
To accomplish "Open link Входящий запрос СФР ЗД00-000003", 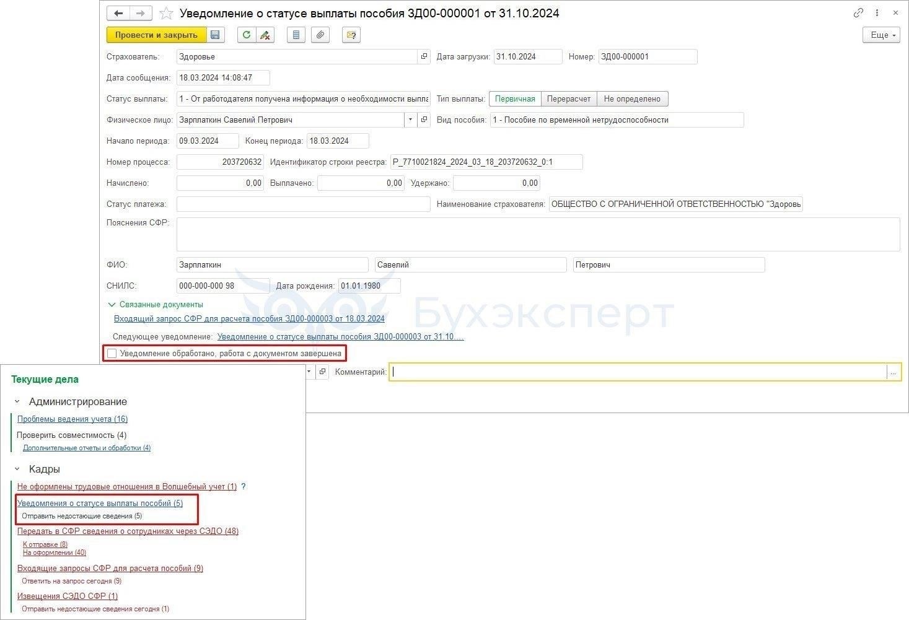I will click(x=249, y=318).
